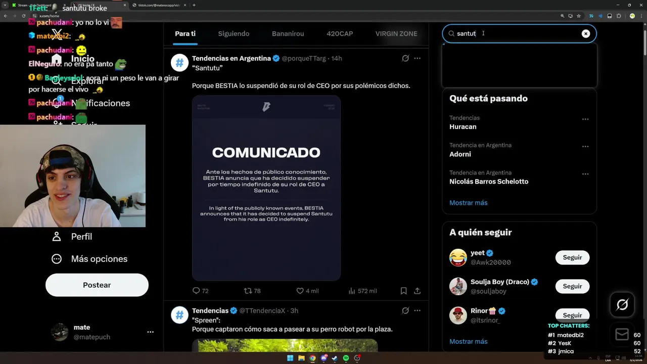Click inside the search field containing 'santut'
Viewport: 647px width, 364px height.
point(519,34)
